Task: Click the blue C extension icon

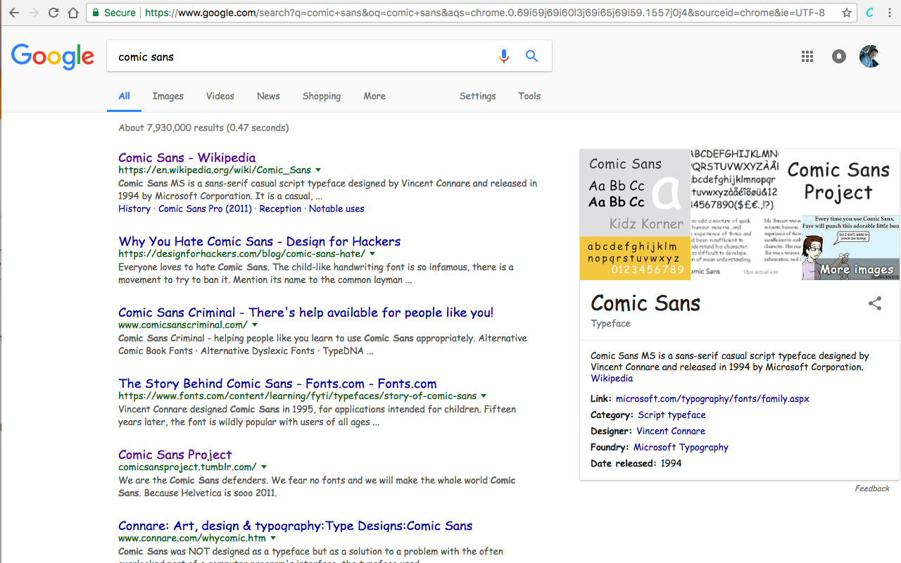Action: click(870, 13)
